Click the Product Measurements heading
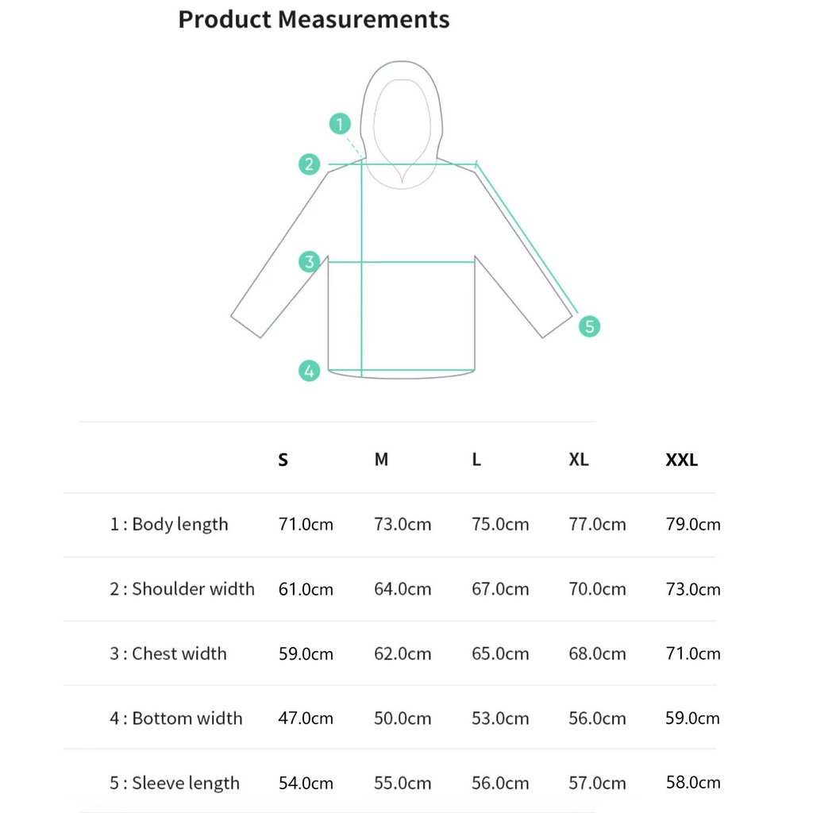This screenshot has width=813, height=813. (314, 19)
